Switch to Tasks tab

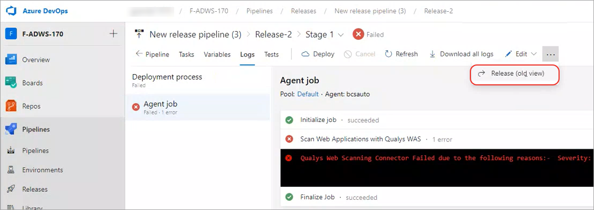[x=187, y=54]
